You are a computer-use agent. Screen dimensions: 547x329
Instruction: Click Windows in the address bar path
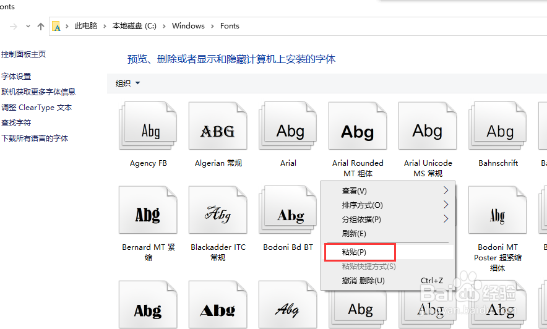click(188, 26)
